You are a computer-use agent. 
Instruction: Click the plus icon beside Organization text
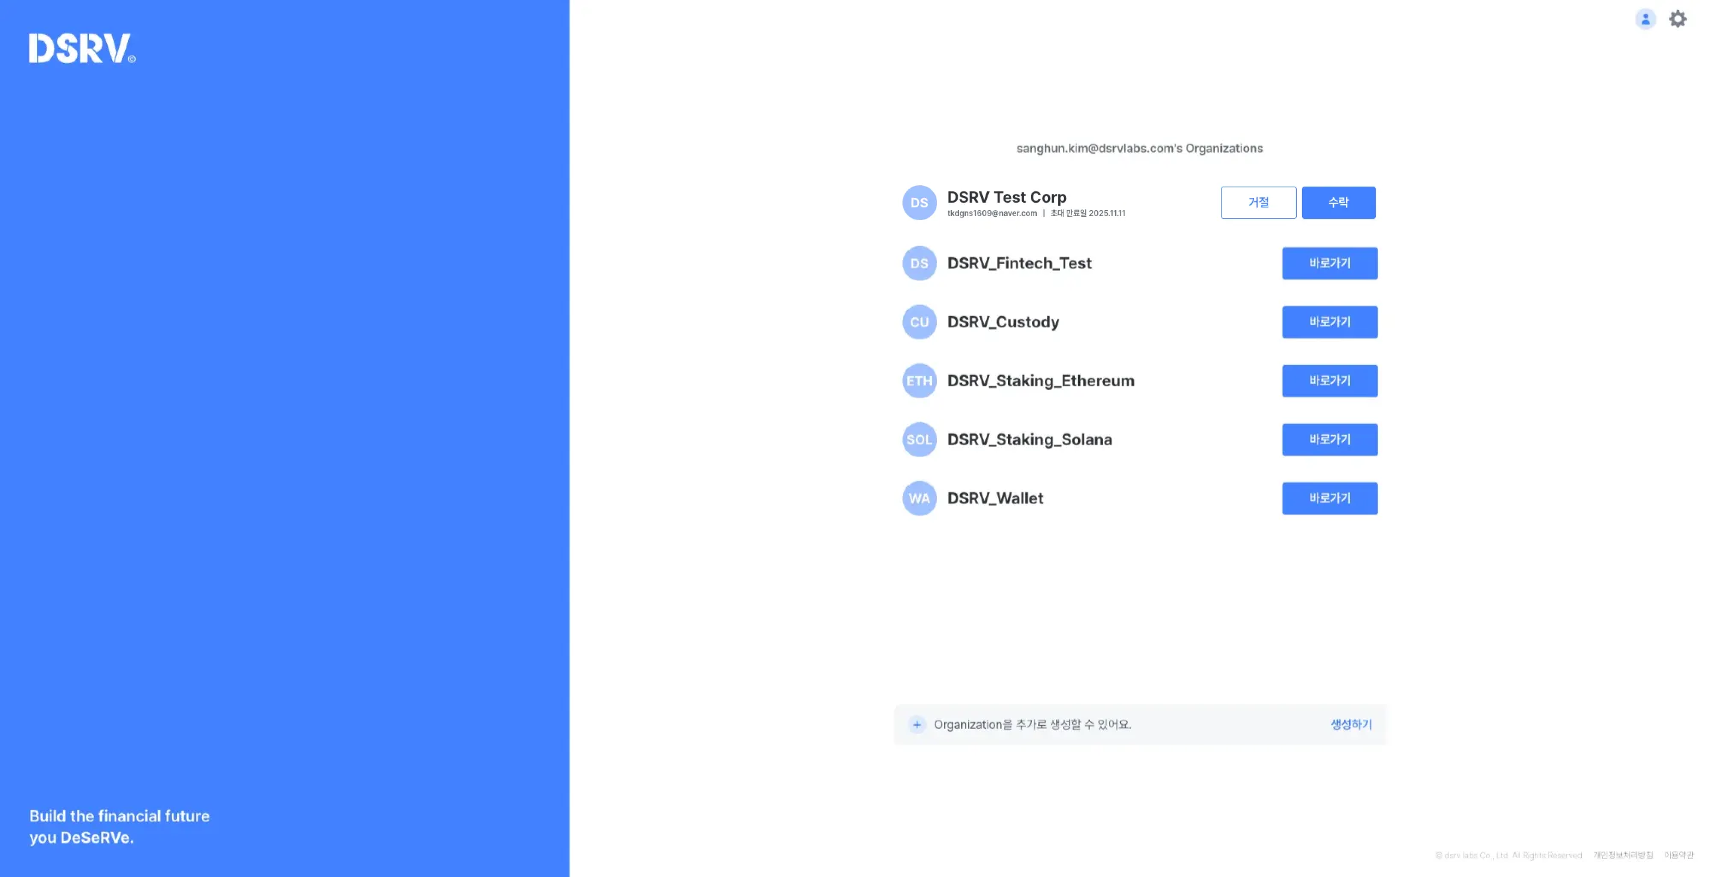pos(917,724)
